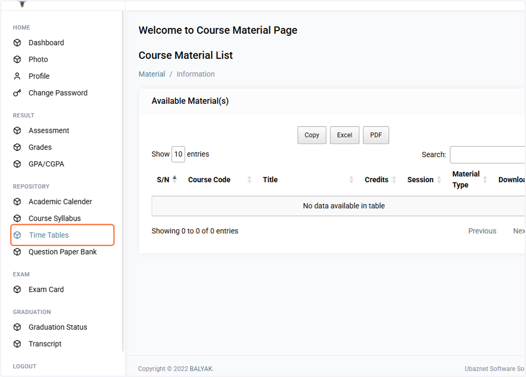
Task: Go to the Profile page
Action: [x=39, y=76]
